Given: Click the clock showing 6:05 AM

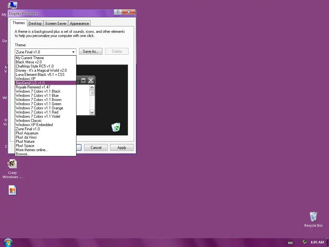Looking at the screenshot, I should pyautogui.click(x=317, y=242).
